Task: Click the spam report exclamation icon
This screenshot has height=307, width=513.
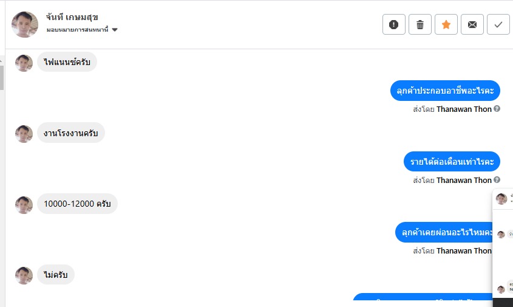Action: tap(393, 24)
